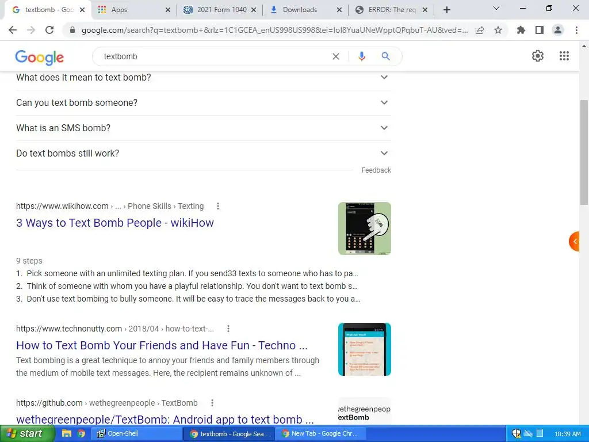Click the wikihow.com breadcrumb URL

[110, 206]
